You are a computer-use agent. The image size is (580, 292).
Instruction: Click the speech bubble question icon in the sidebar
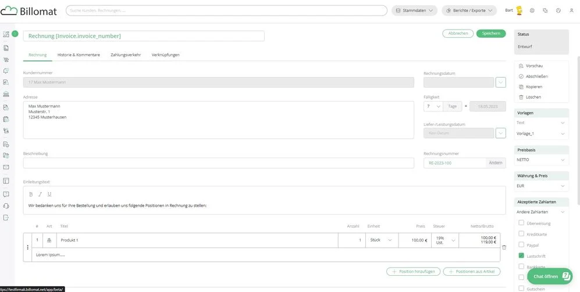pyautogui.click(x=6, y=194)
